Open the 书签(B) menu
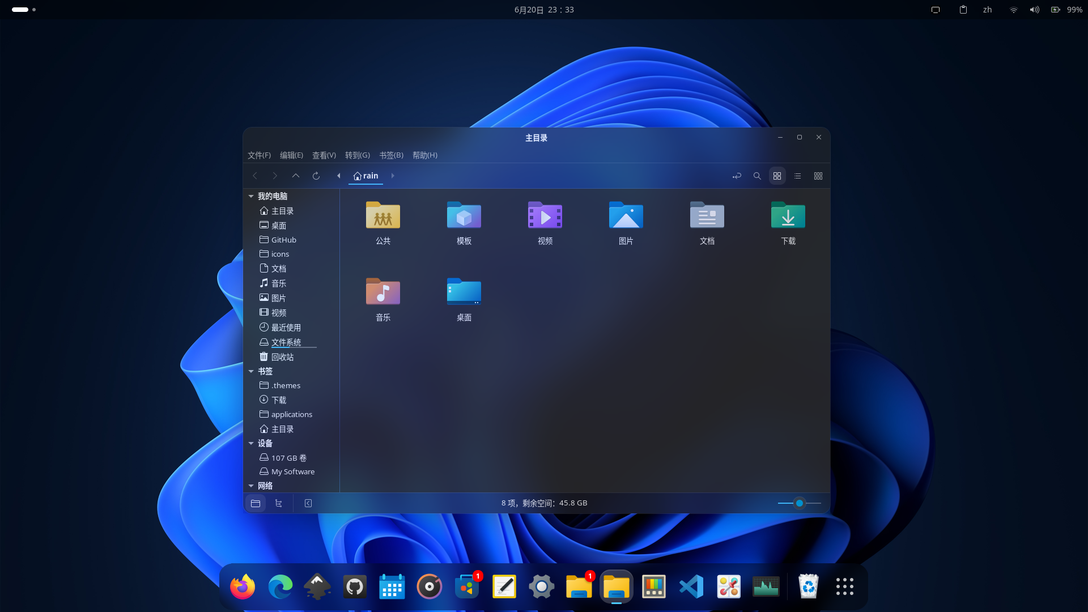This screenshot has width=1088, height=612. (x=391, y=155)
